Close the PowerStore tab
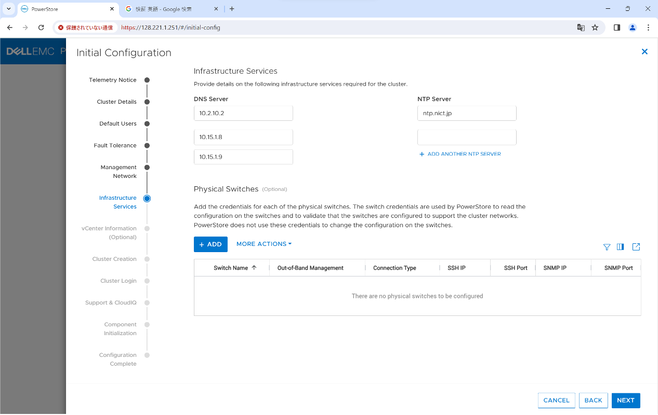Image resolution: width=658 pixels, height=415 pixels. [x=112, y=9]
